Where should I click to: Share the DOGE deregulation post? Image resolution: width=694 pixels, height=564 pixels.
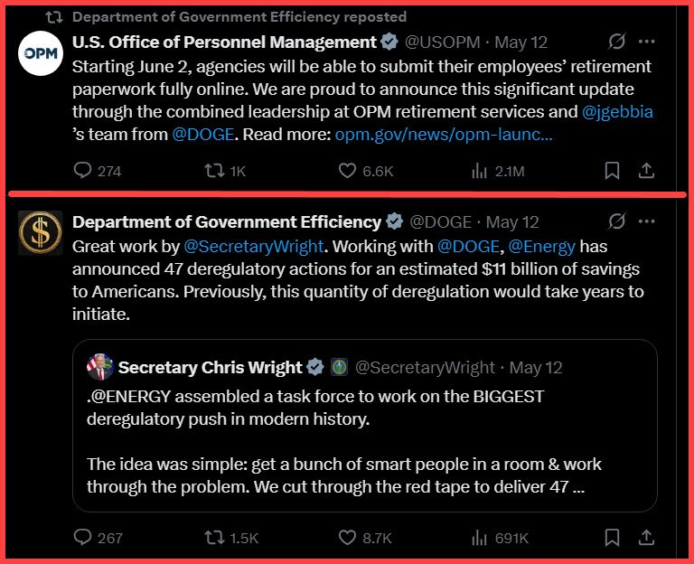click(x=646, y=537)
